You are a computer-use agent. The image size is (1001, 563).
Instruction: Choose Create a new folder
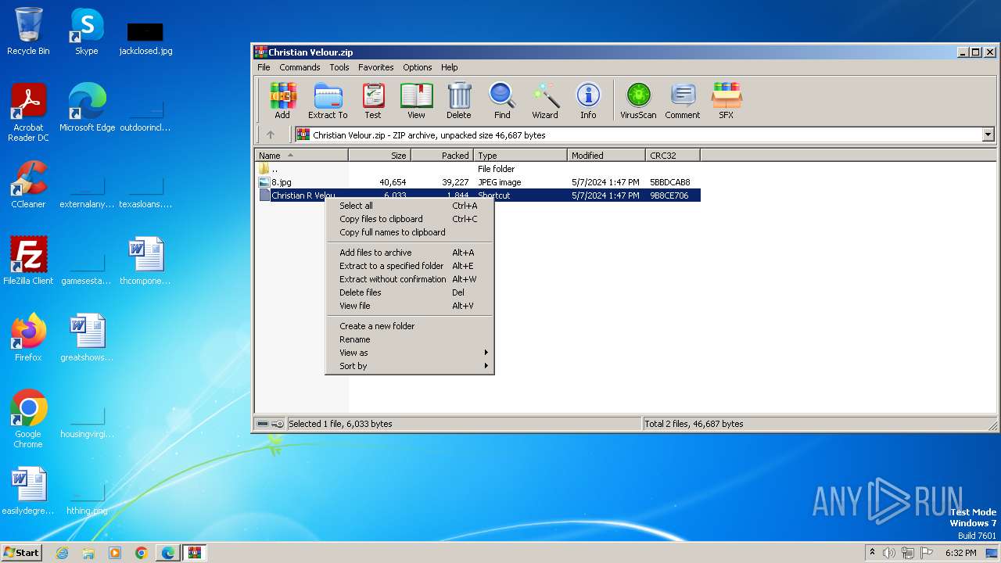(410, 326)
